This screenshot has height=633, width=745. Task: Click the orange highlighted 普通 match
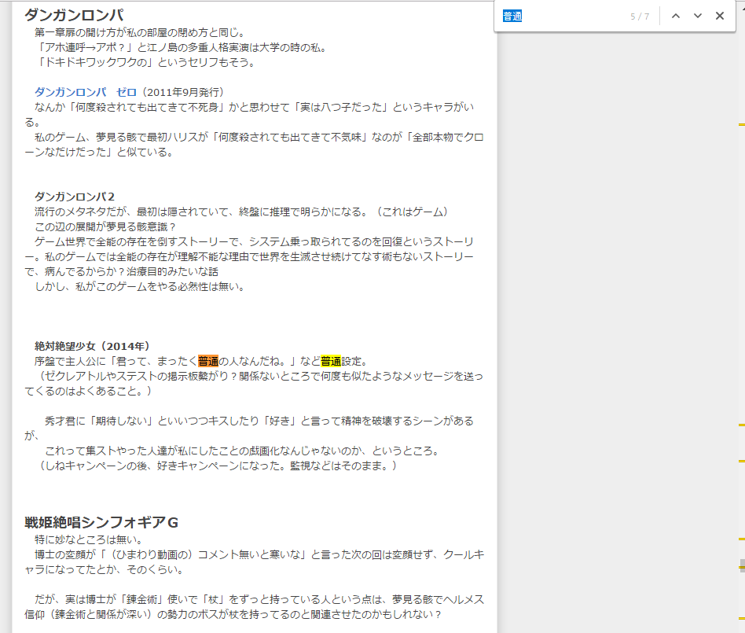click(x=208, y=362)
